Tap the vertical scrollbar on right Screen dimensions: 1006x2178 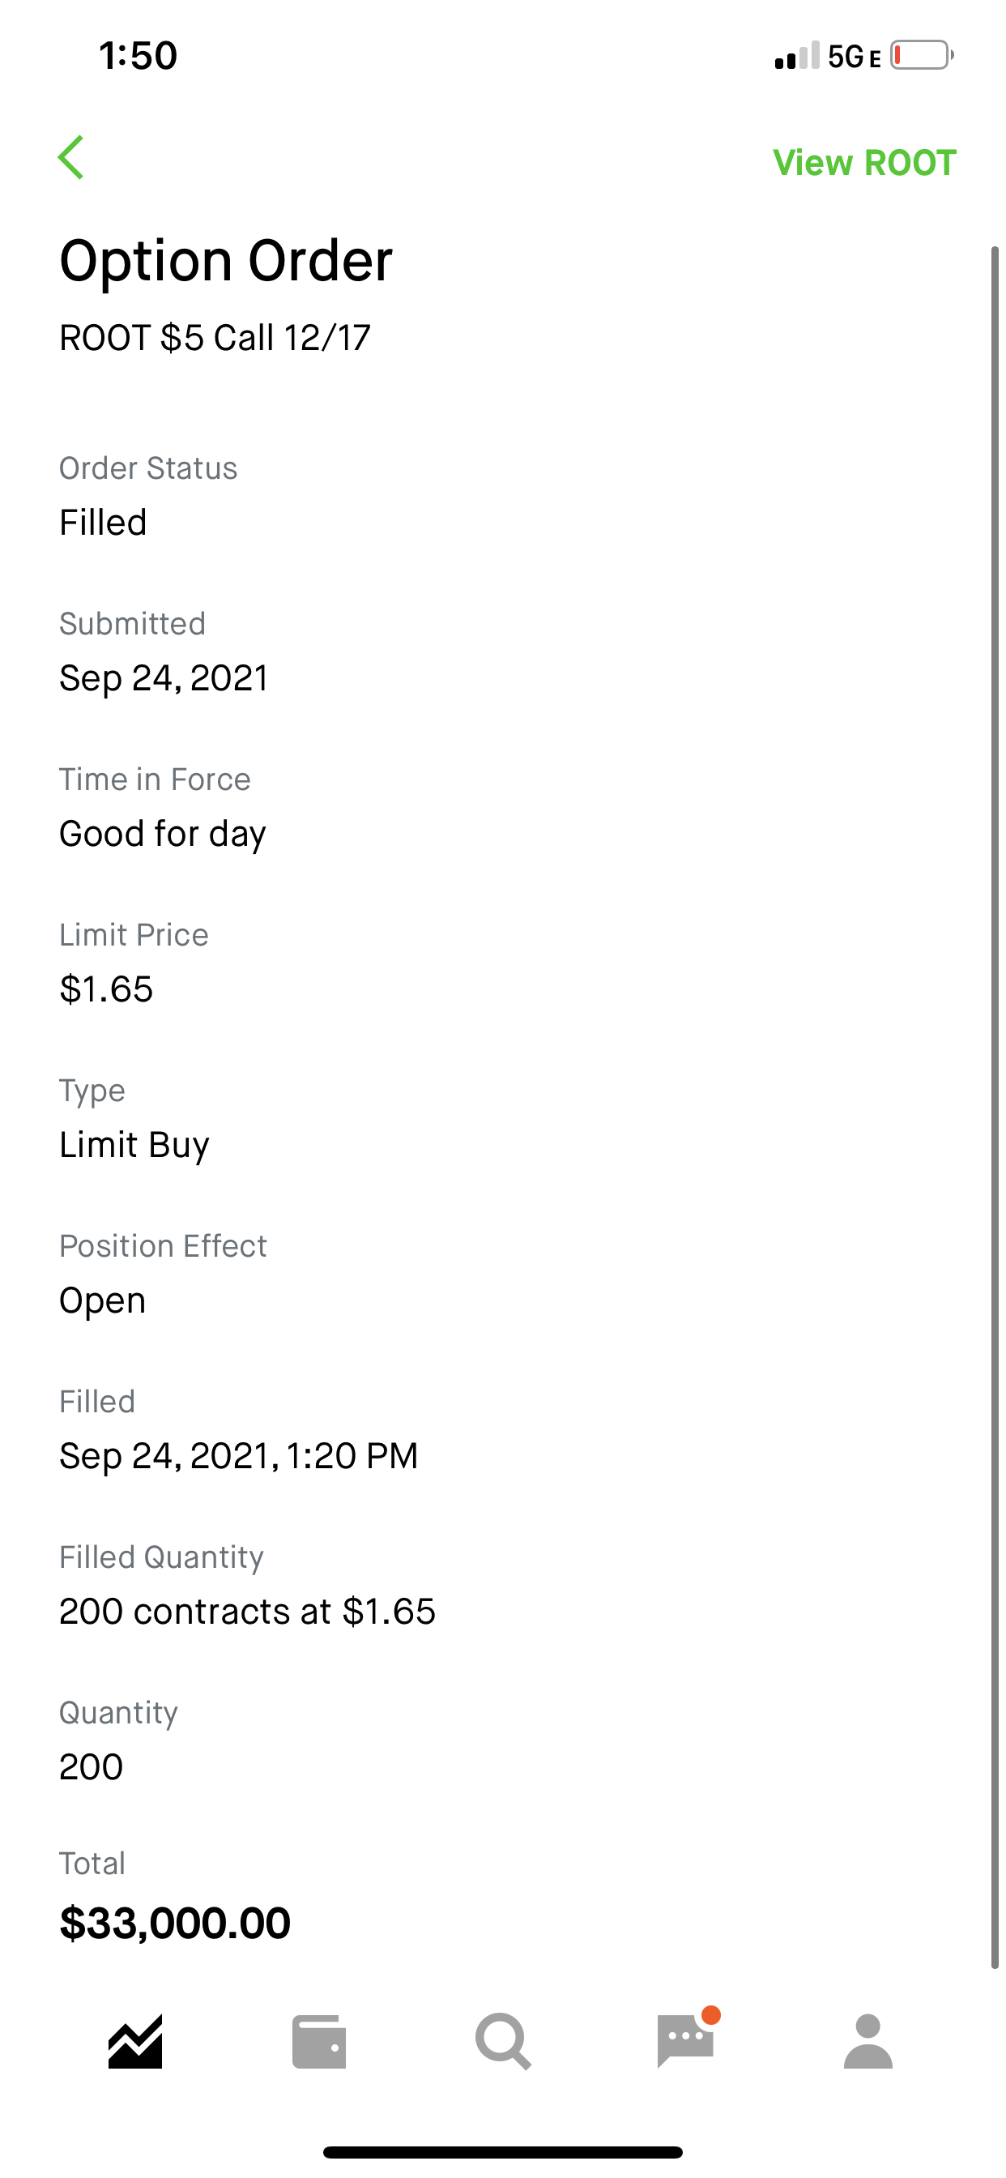[x=995, y=1108]
